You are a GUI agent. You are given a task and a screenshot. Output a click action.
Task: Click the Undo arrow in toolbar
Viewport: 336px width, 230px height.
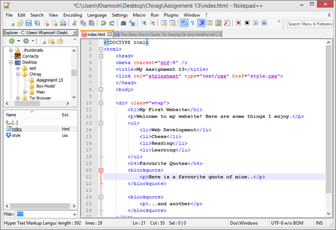point(104,24)
